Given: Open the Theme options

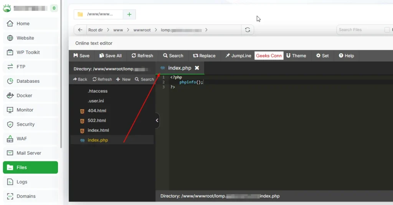Looking at the screenshot, I should click(296, 56).
